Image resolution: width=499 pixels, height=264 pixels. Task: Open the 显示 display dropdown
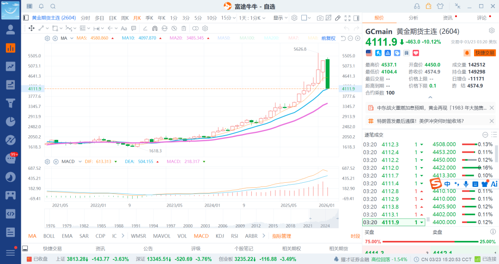(x=280, y=18)
